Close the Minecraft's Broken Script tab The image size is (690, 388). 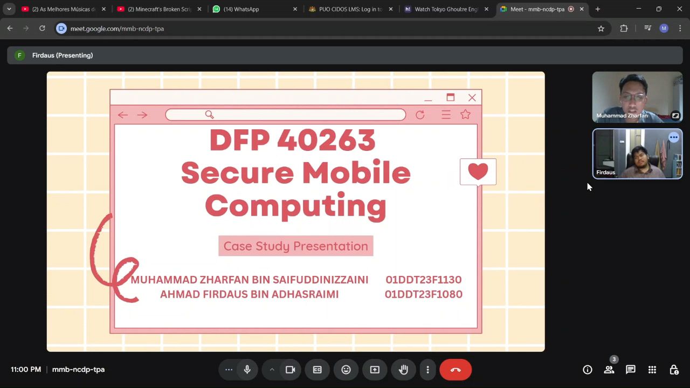click(199, 9)
